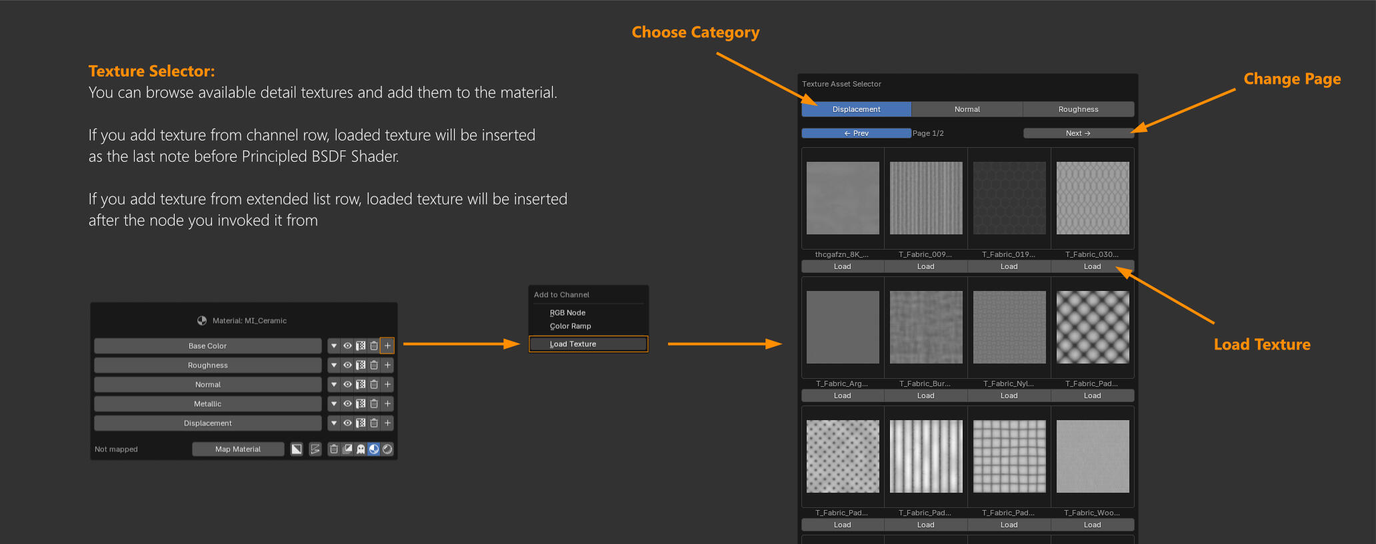This screenshot has width=1376, height=544.
Task: Click the ghost icon in the bottom toolbar
Action: [361, 449]
